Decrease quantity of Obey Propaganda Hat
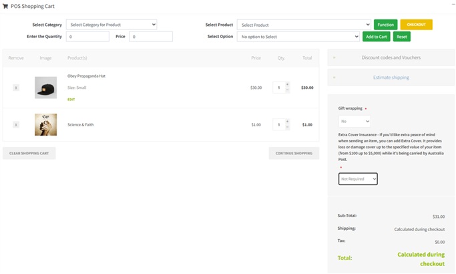This screenshot has width=456, height=274. (x=287, y=90)
